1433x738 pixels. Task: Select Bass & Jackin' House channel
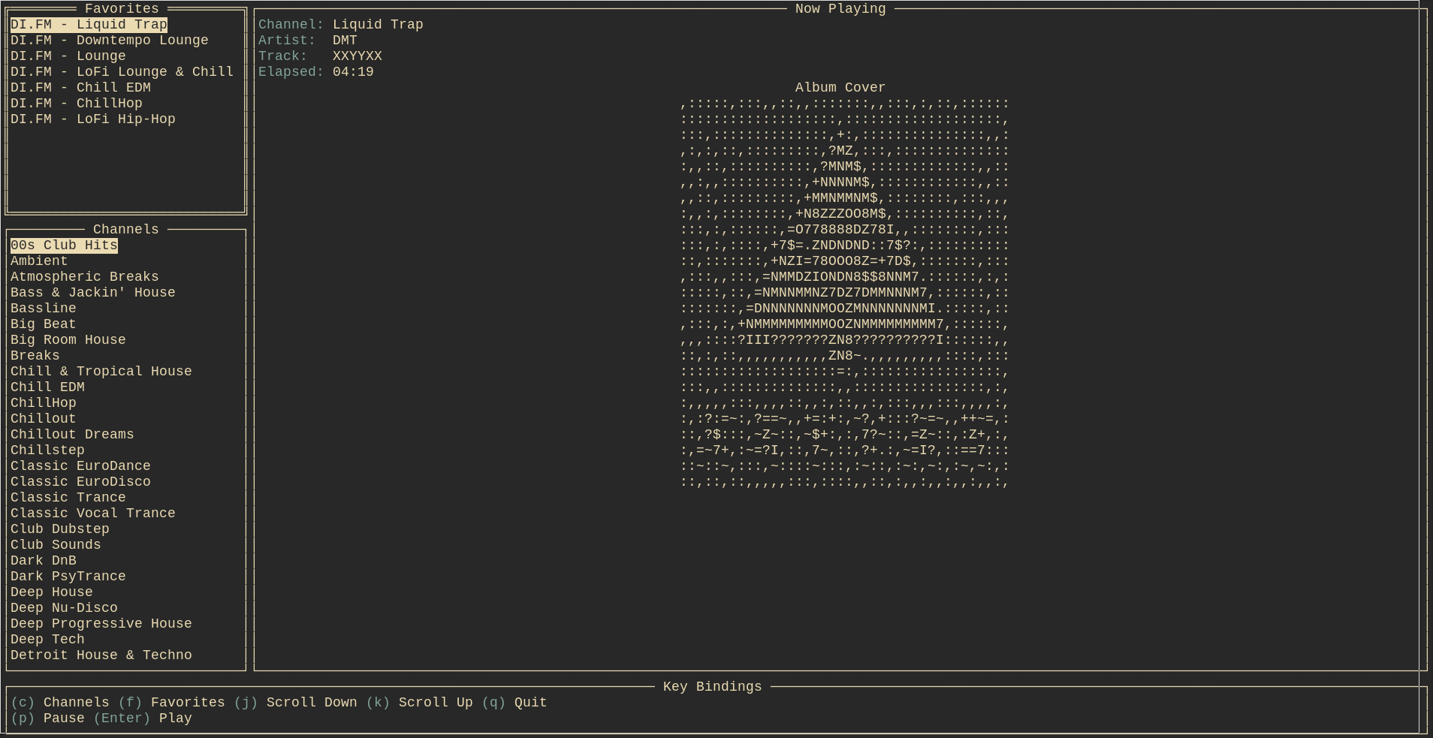pyautogui.click(x=93, y=292)
